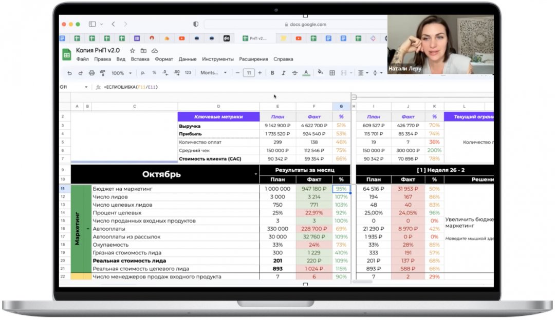Click the Undo arrow in toolbar

point(70,73)
